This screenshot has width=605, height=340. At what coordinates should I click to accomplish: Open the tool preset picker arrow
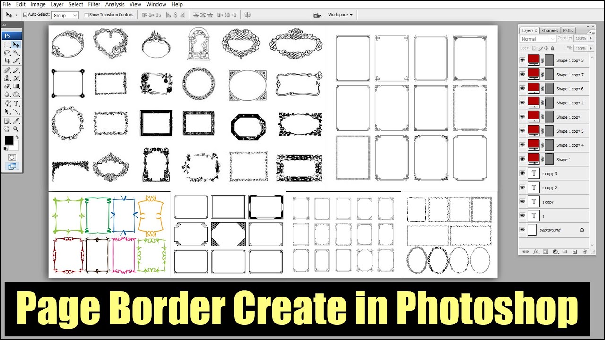tap(17, 15)
